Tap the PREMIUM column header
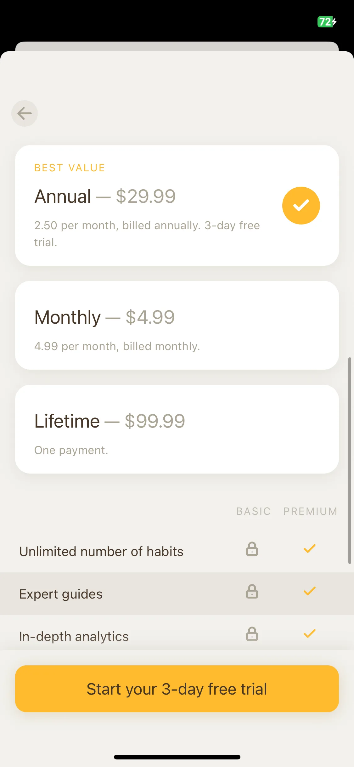Image resolution: width=354 pixels, height=767 pixels. [x=311, y=511]
